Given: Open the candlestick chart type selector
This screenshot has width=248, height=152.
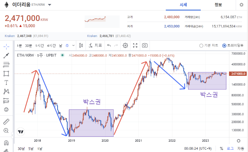Looking at the screenshot, I should [81, 46].
